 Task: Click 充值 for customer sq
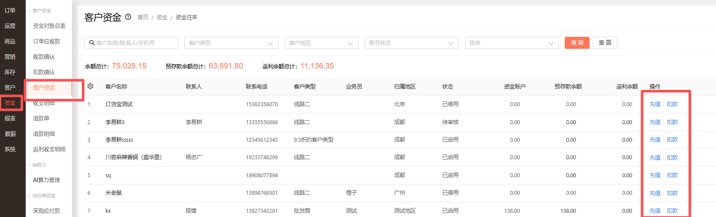point(655,175)
